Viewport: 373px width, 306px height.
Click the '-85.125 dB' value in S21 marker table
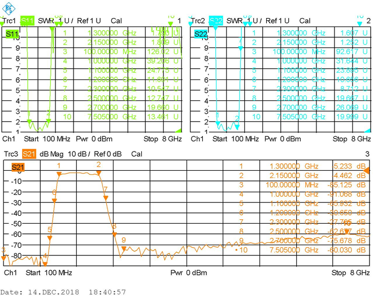(x=346, y=185)
